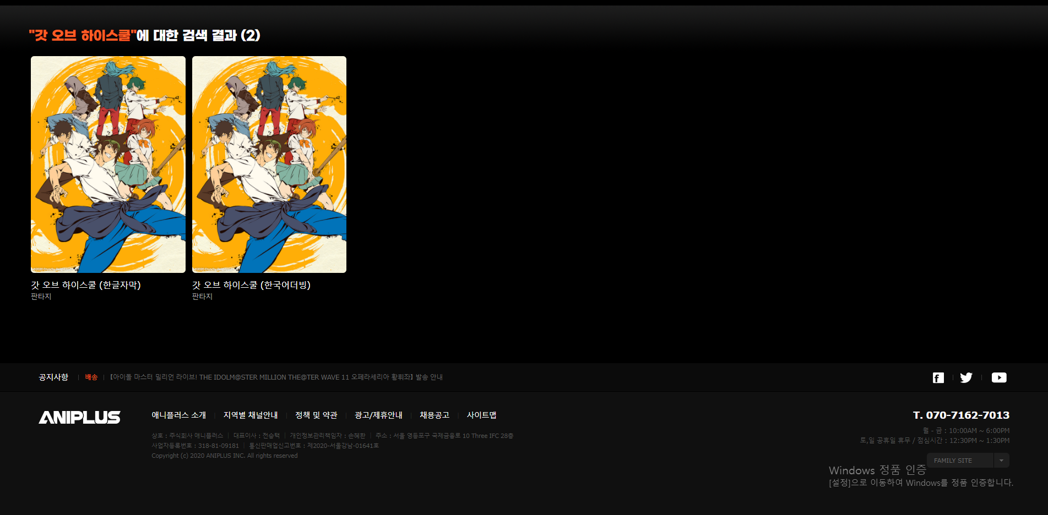
Task: Open 정책 및 약관 footer link
Action: click(316, 415)
